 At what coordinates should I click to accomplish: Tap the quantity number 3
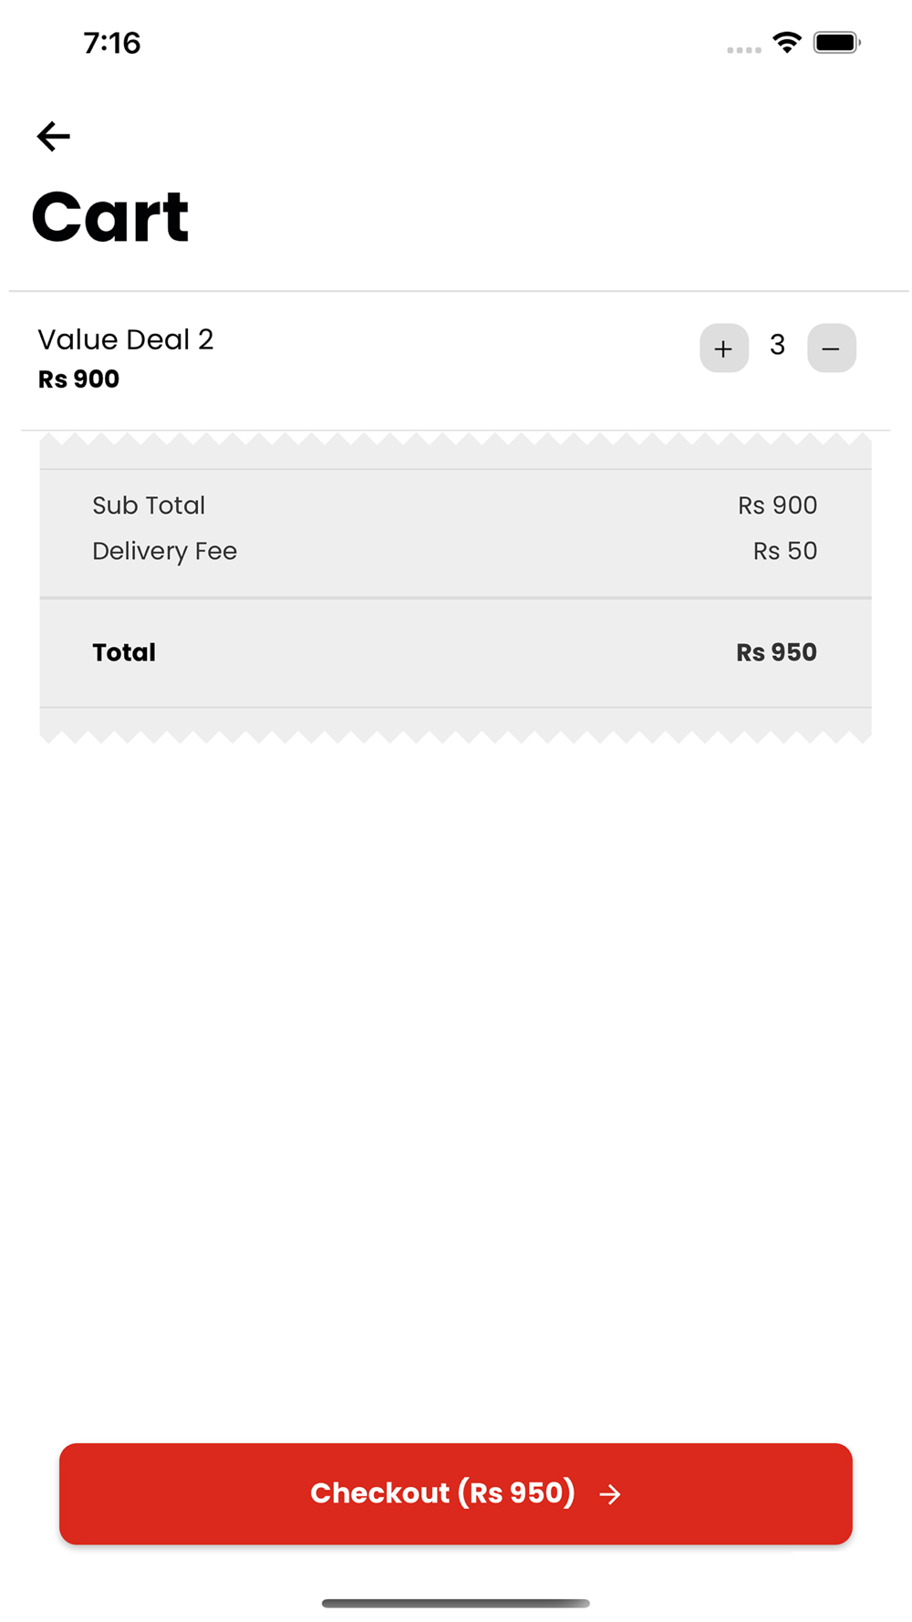click(x=777, y=346)
